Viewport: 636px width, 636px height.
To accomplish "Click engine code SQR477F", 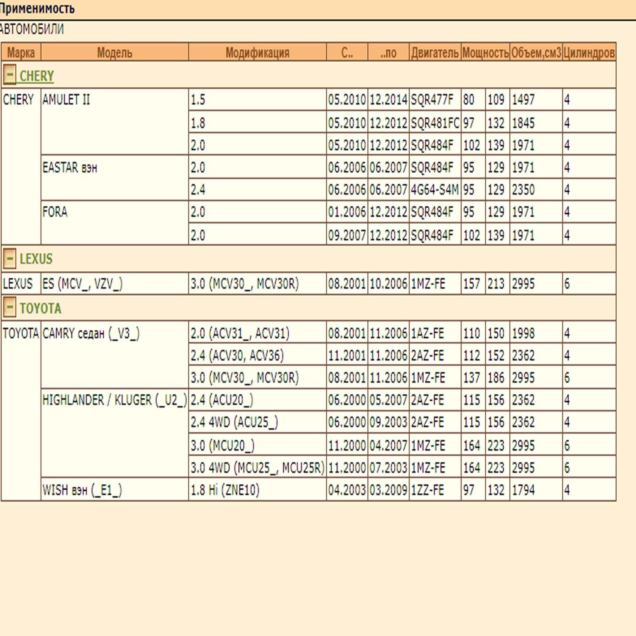I will tap(432, 99).
